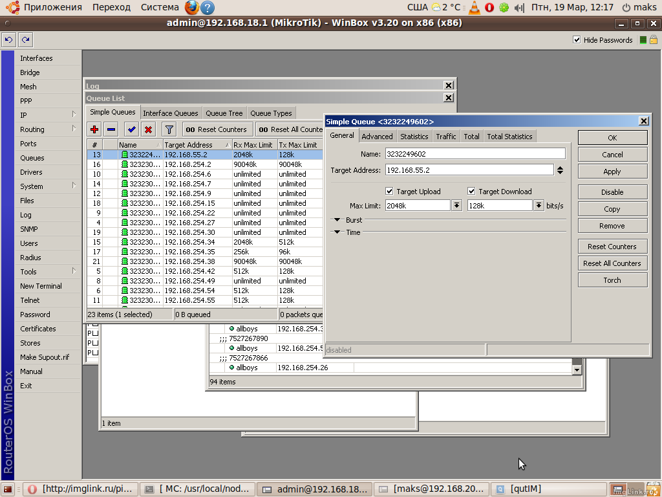Click the WinBox undo arrow icon

[9, 39]
